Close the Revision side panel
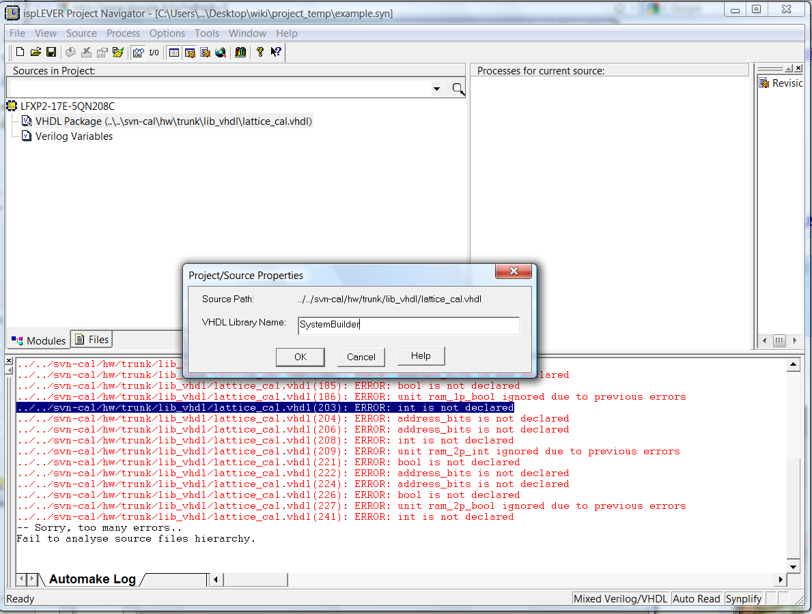Screen dimensions: 812x614 [x=798, y=68]
